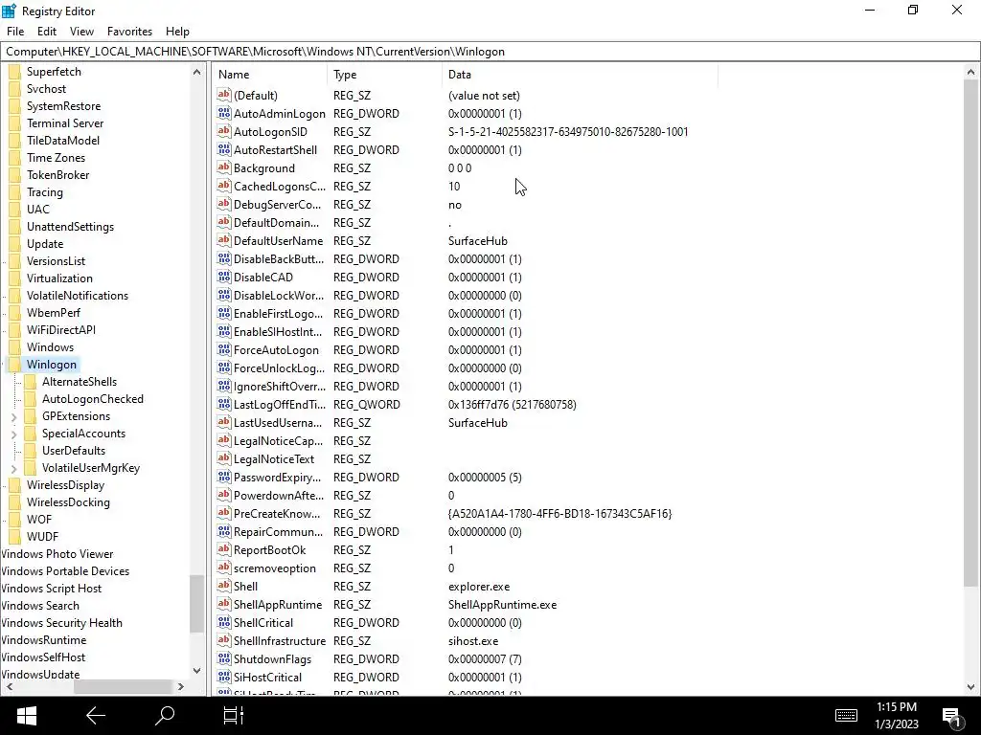
Task: Click the tree horizontal scroll right arrow
Action: tap(181, 686)
